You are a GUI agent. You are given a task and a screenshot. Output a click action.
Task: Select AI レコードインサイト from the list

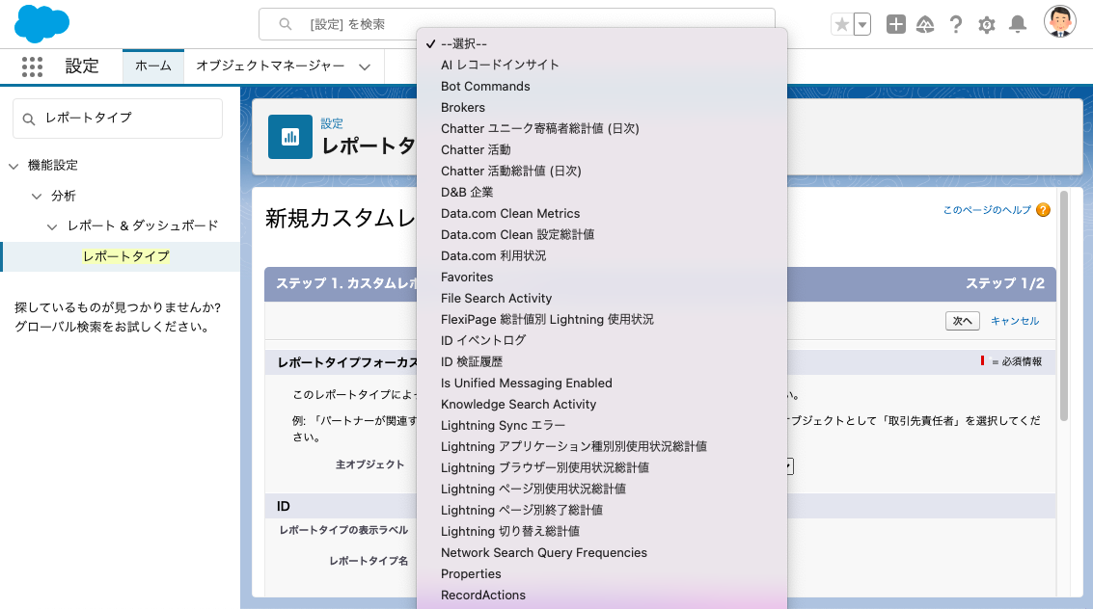tap(602, 65)
